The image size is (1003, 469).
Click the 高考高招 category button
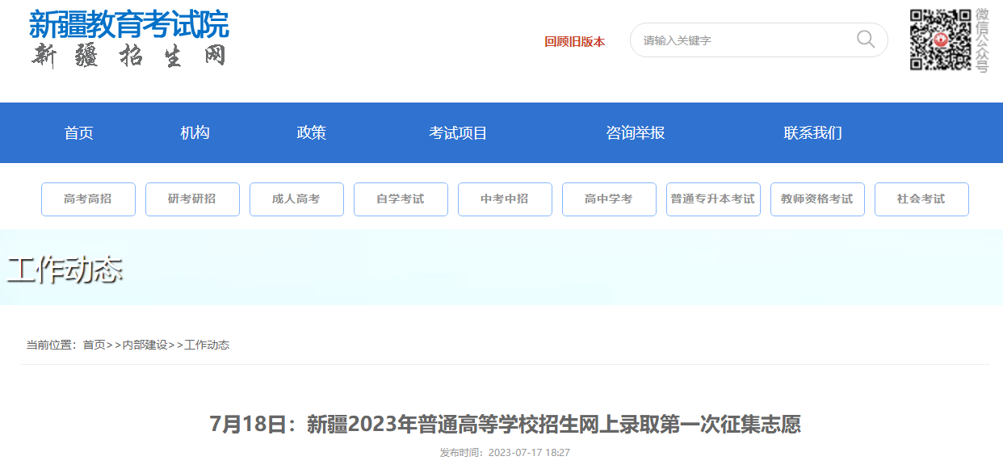88,199
